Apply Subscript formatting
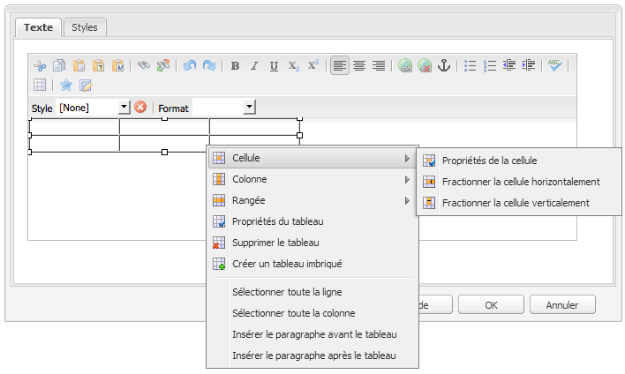 pos(293,66)
